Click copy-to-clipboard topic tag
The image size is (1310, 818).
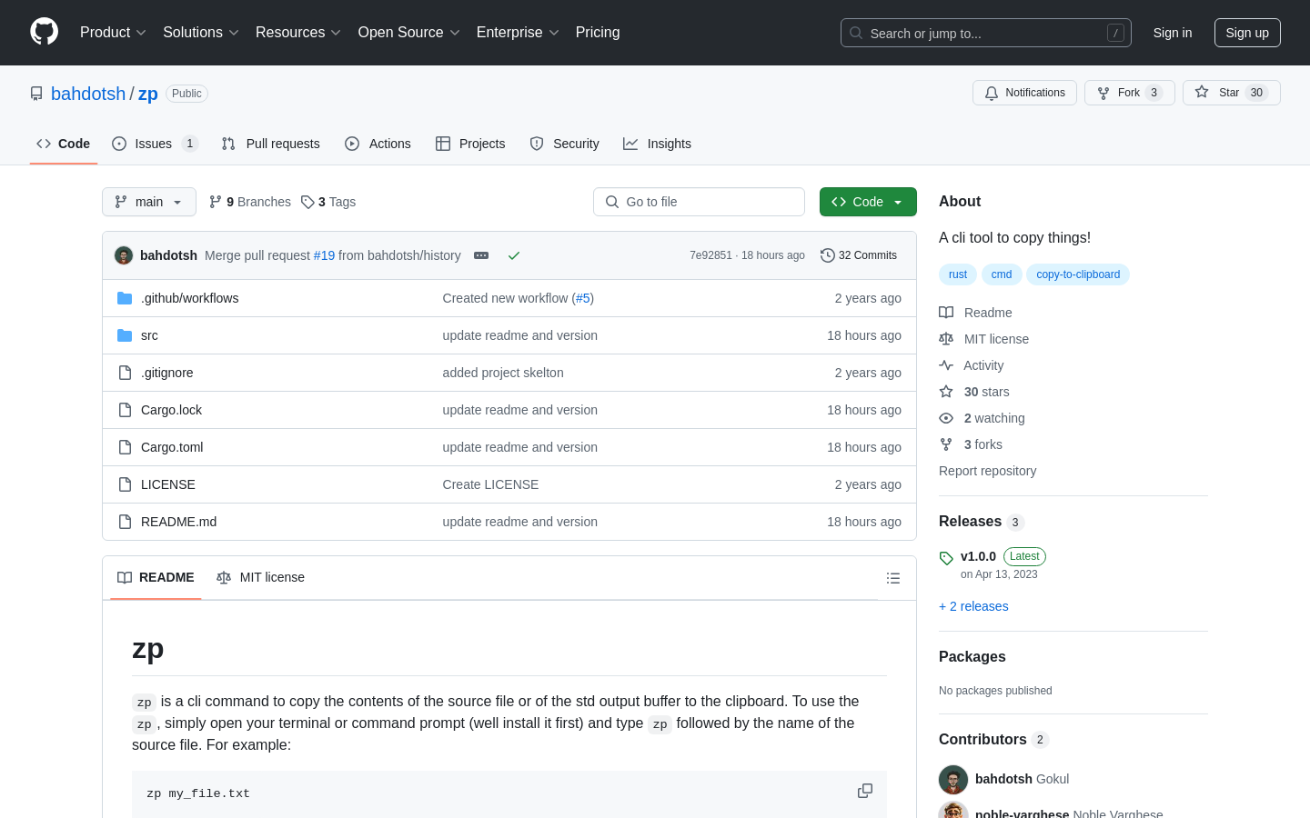point(1078,274)
